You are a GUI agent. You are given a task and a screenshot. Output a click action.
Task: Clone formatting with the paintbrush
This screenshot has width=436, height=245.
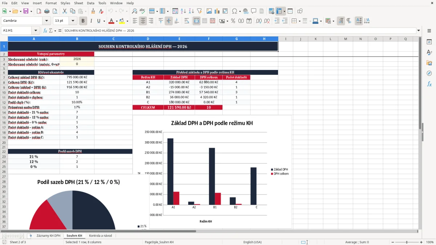point(93,11)
